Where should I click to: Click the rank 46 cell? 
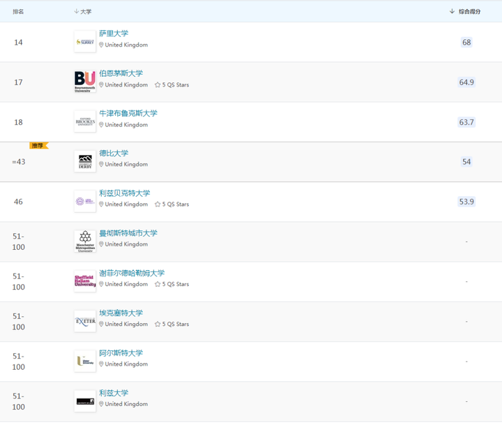(18, 202)
